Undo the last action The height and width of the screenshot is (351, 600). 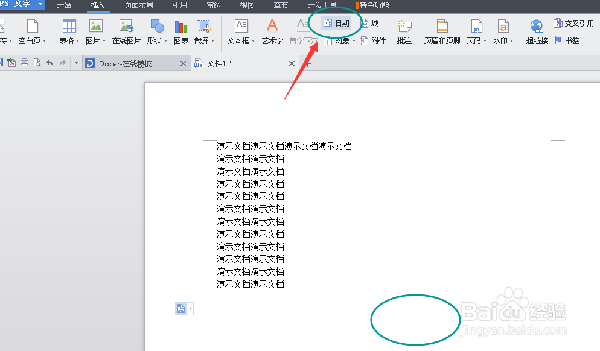tap(49, 63)
